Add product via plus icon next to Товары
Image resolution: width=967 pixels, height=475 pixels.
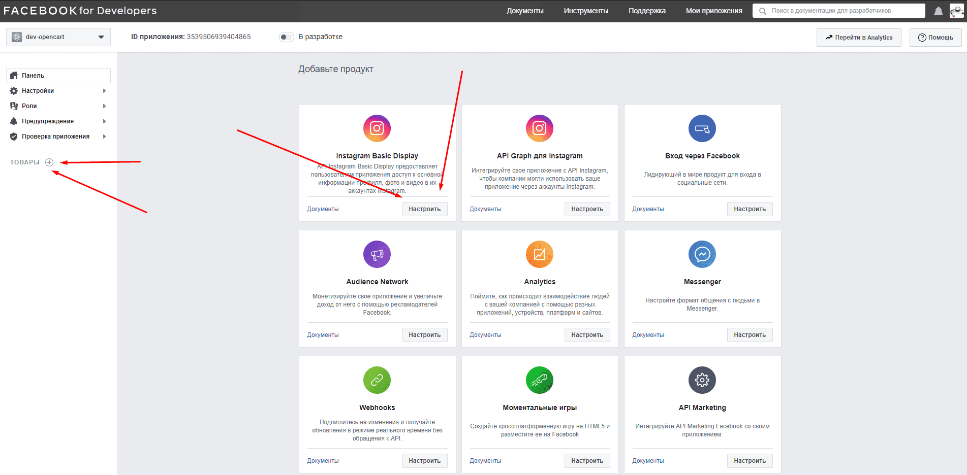coord(49,162)
